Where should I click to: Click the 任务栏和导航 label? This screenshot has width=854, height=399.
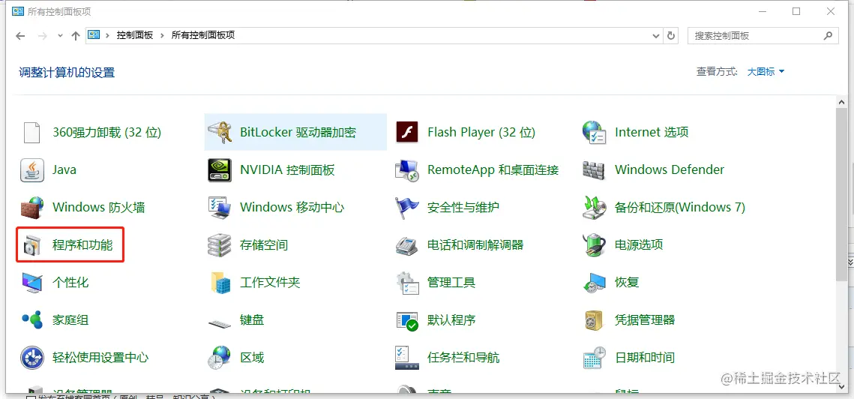point(463,358)
